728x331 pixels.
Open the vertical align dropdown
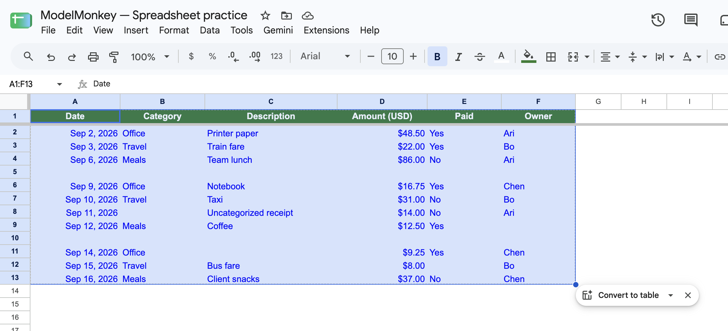(638, 57)
